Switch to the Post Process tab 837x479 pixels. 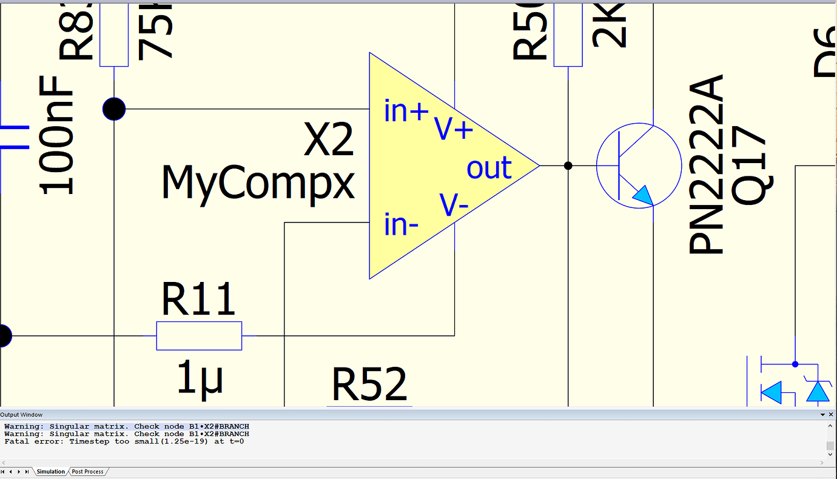88,472
